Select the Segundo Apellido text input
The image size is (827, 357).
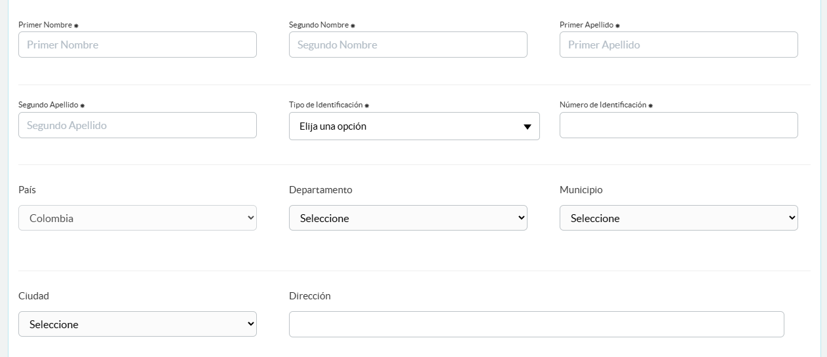point(138,125)
